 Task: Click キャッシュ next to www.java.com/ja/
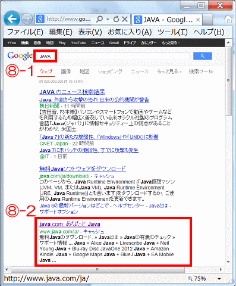tap(94, 232)
